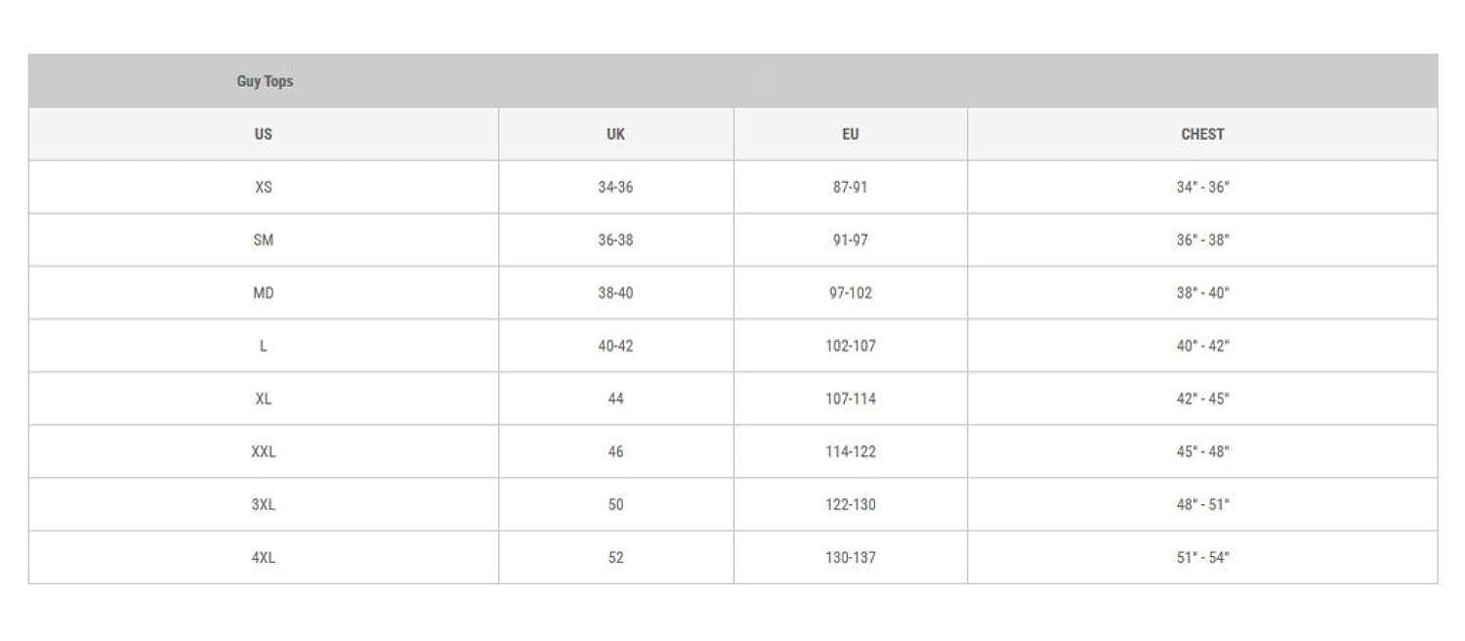
Task: Click chest measurement 40" - 42" cell
Action: click(x=1202, y=346)
